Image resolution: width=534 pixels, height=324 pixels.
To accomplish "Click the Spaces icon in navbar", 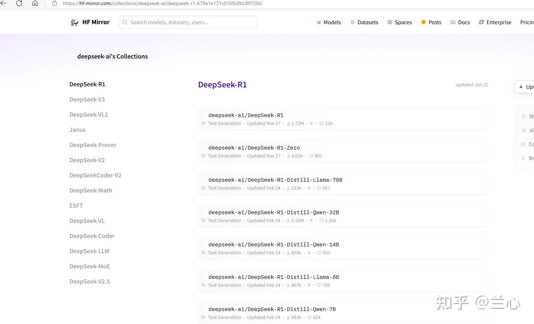I will (x=390, y=22).
